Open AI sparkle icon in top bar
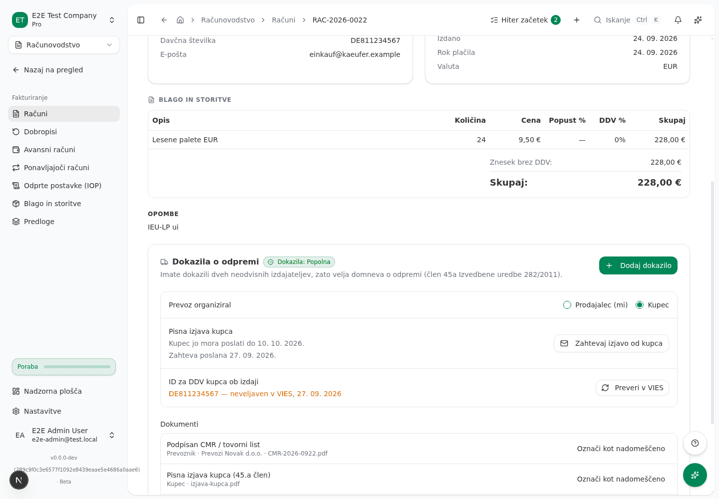This screenshot has height=499, width=719. [x=698, y=20]
